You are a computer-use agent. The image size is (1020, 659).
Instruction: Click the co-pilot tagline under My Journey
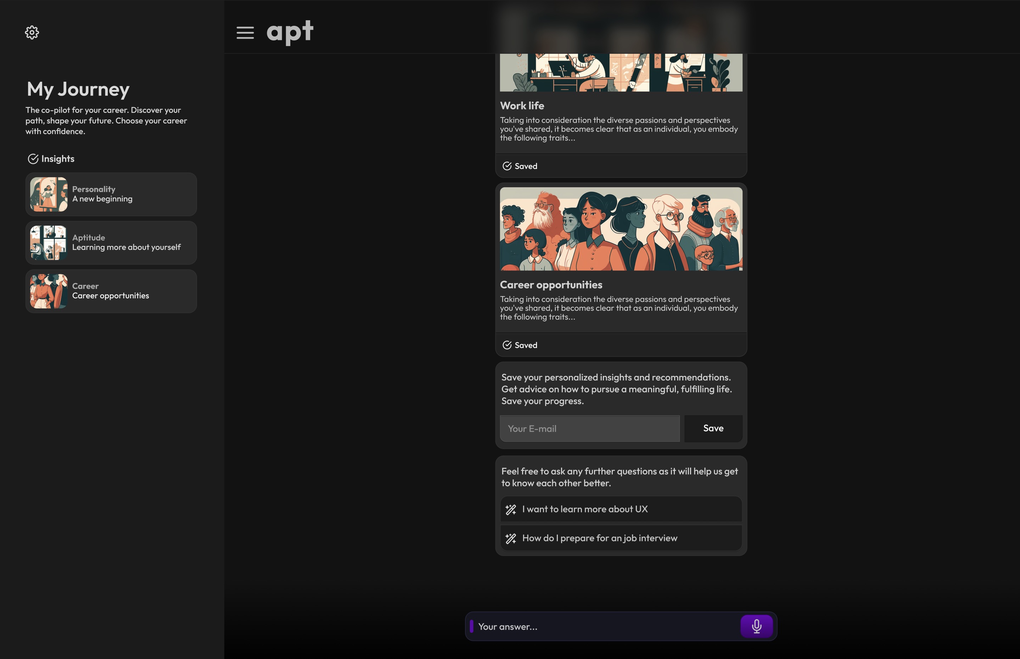point(106,121)
